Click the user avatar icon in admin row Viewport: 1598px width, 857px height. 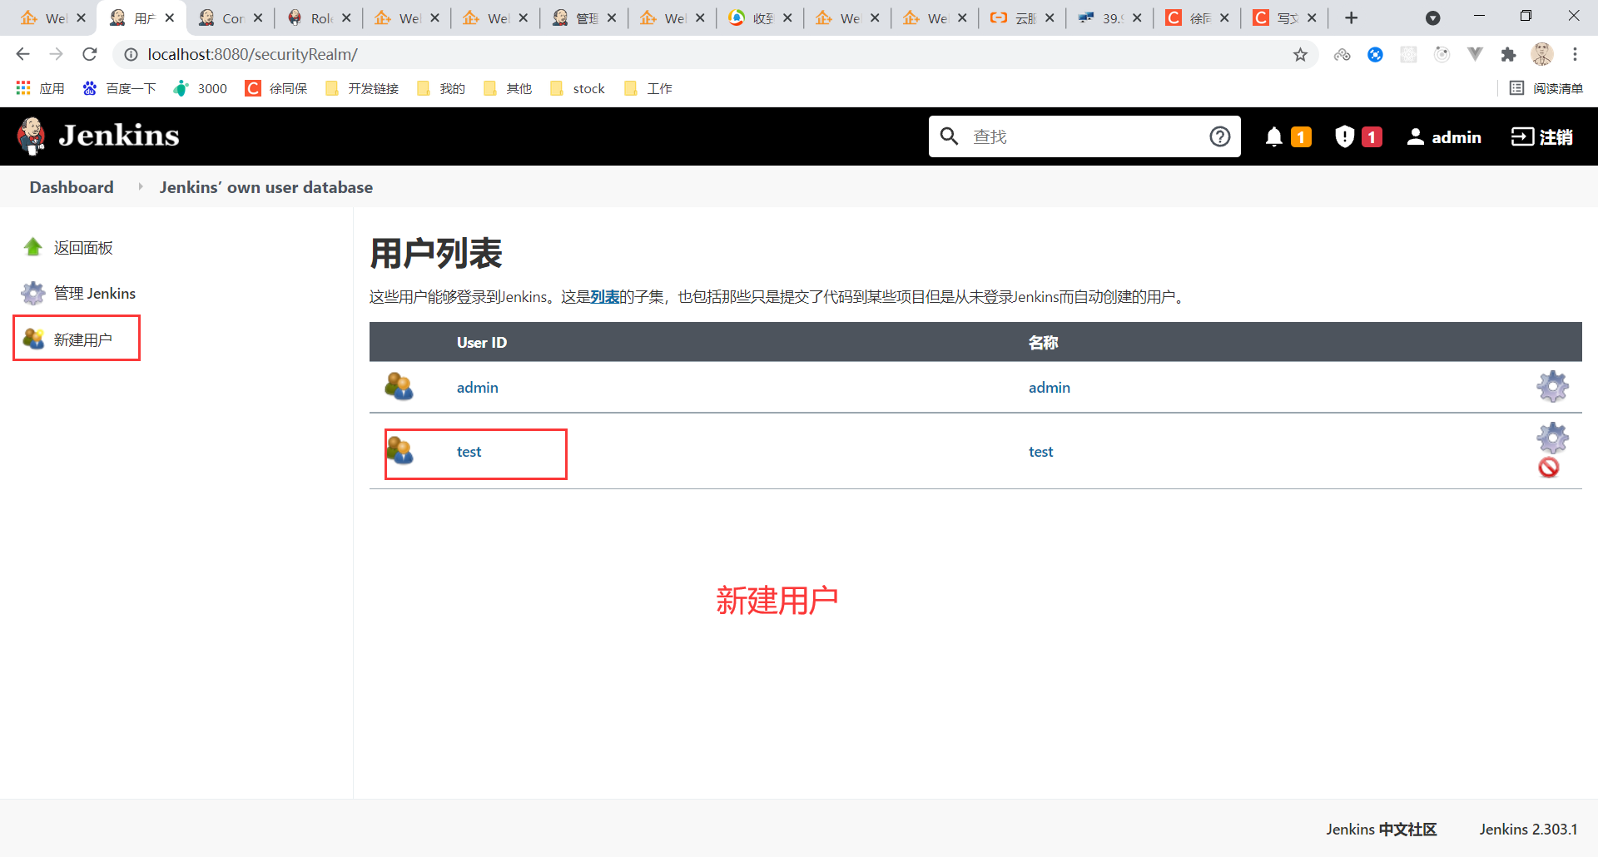399,387
